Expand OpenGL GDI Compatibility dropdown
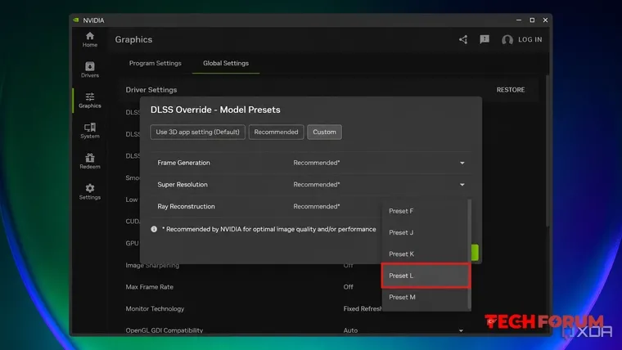Screen dimensions: 622x350 point(461,330)
